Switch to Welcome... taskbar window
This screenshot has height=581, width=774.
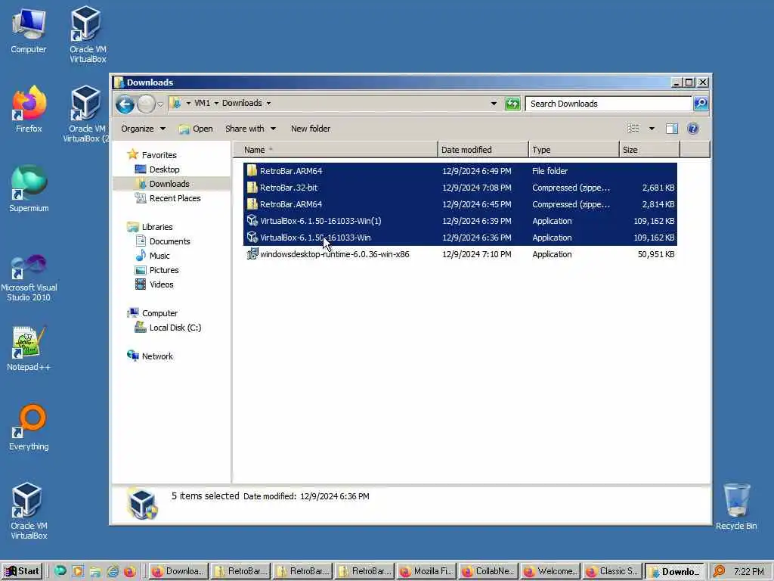[550, 571]
